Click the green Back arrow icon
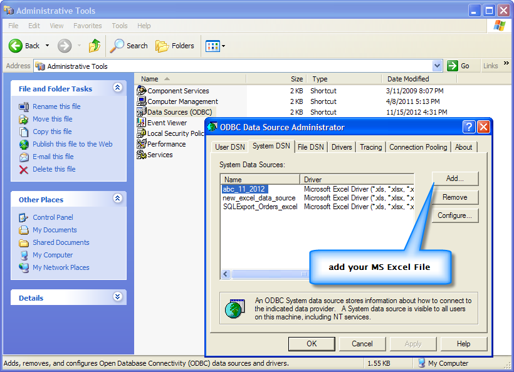Viewport: 514px width, 372px height. pos(16,46)
